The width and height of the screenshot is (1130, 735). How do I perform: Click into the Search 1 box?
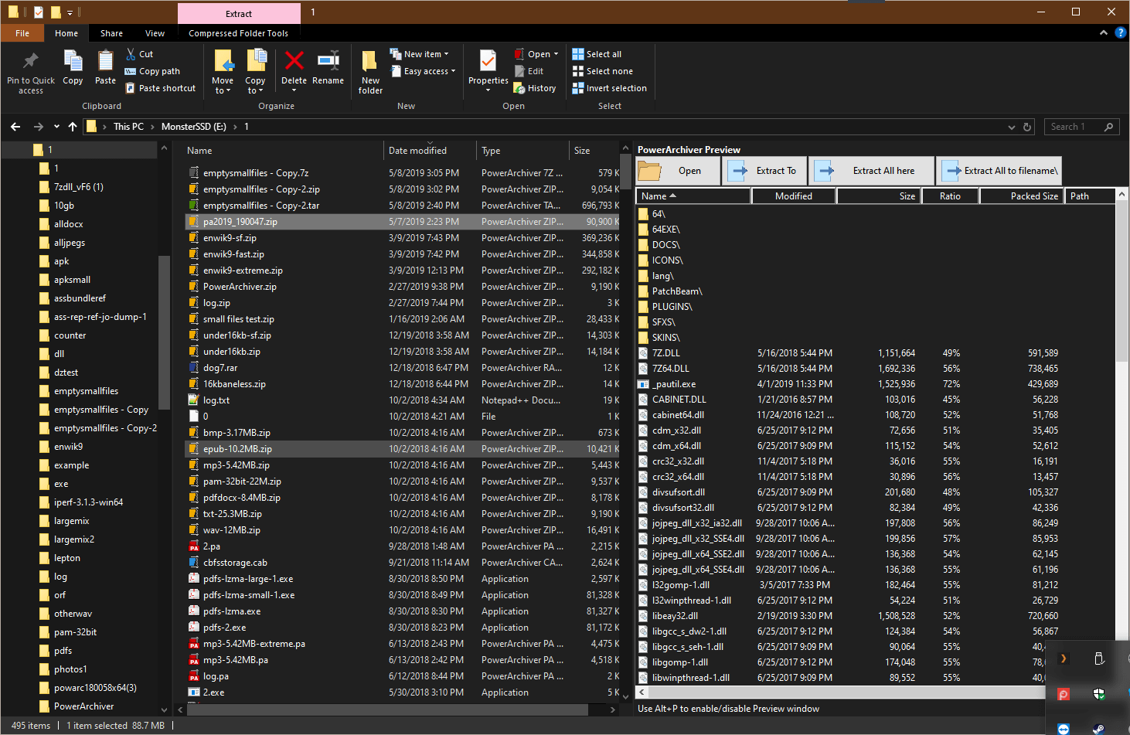coord(1082,127)
